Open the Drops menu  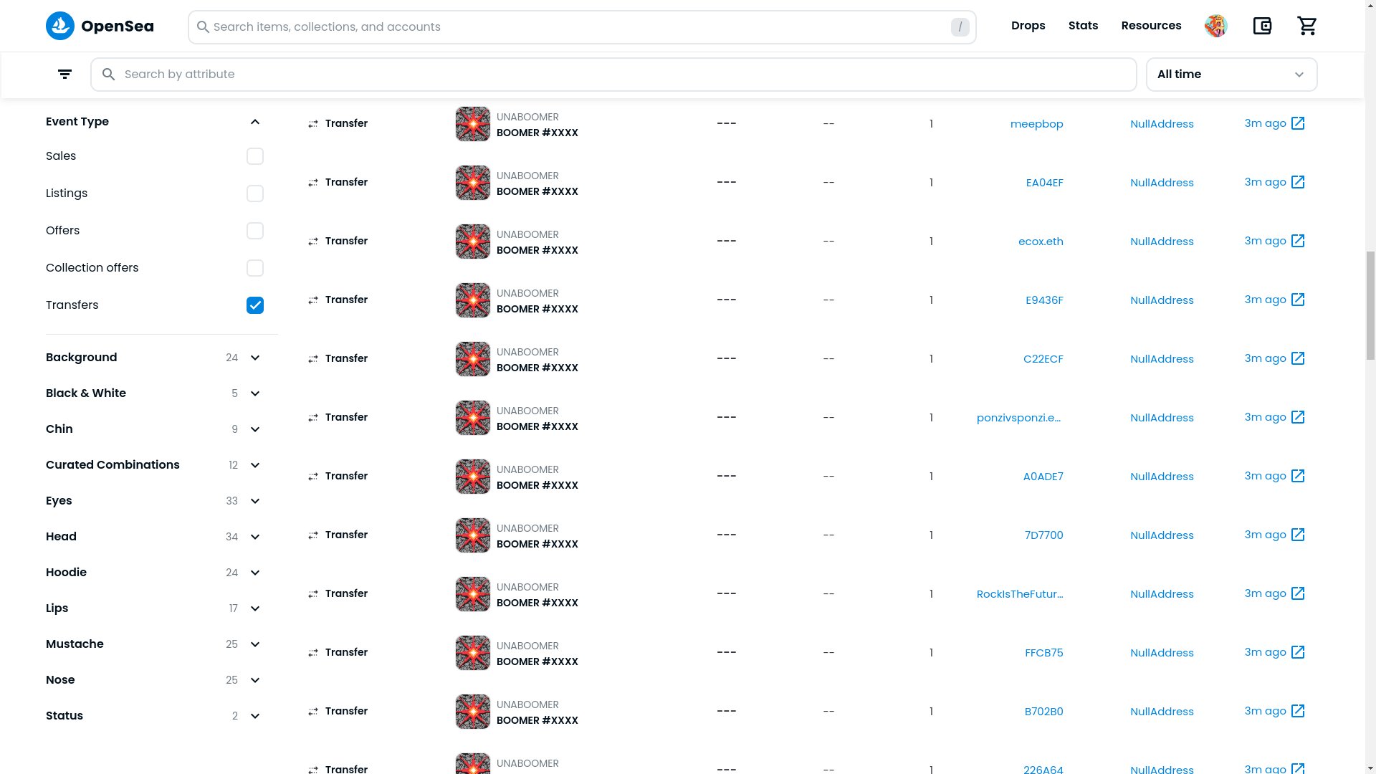pyautogui.click(x=1028, y=26)
